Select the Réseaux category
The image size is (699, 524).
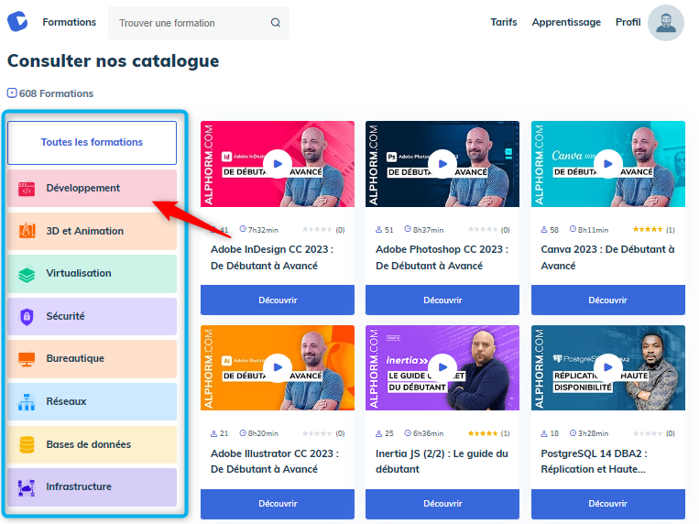click(92, 402)
